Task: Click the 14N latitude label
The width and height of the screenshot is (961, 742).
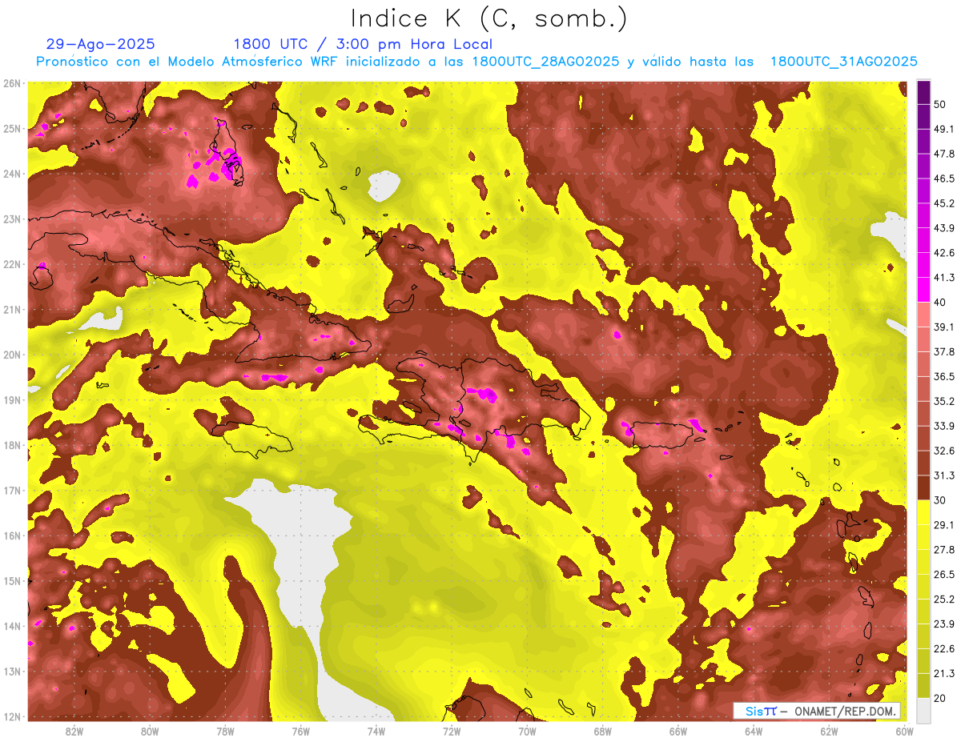Action: [12, 626]
